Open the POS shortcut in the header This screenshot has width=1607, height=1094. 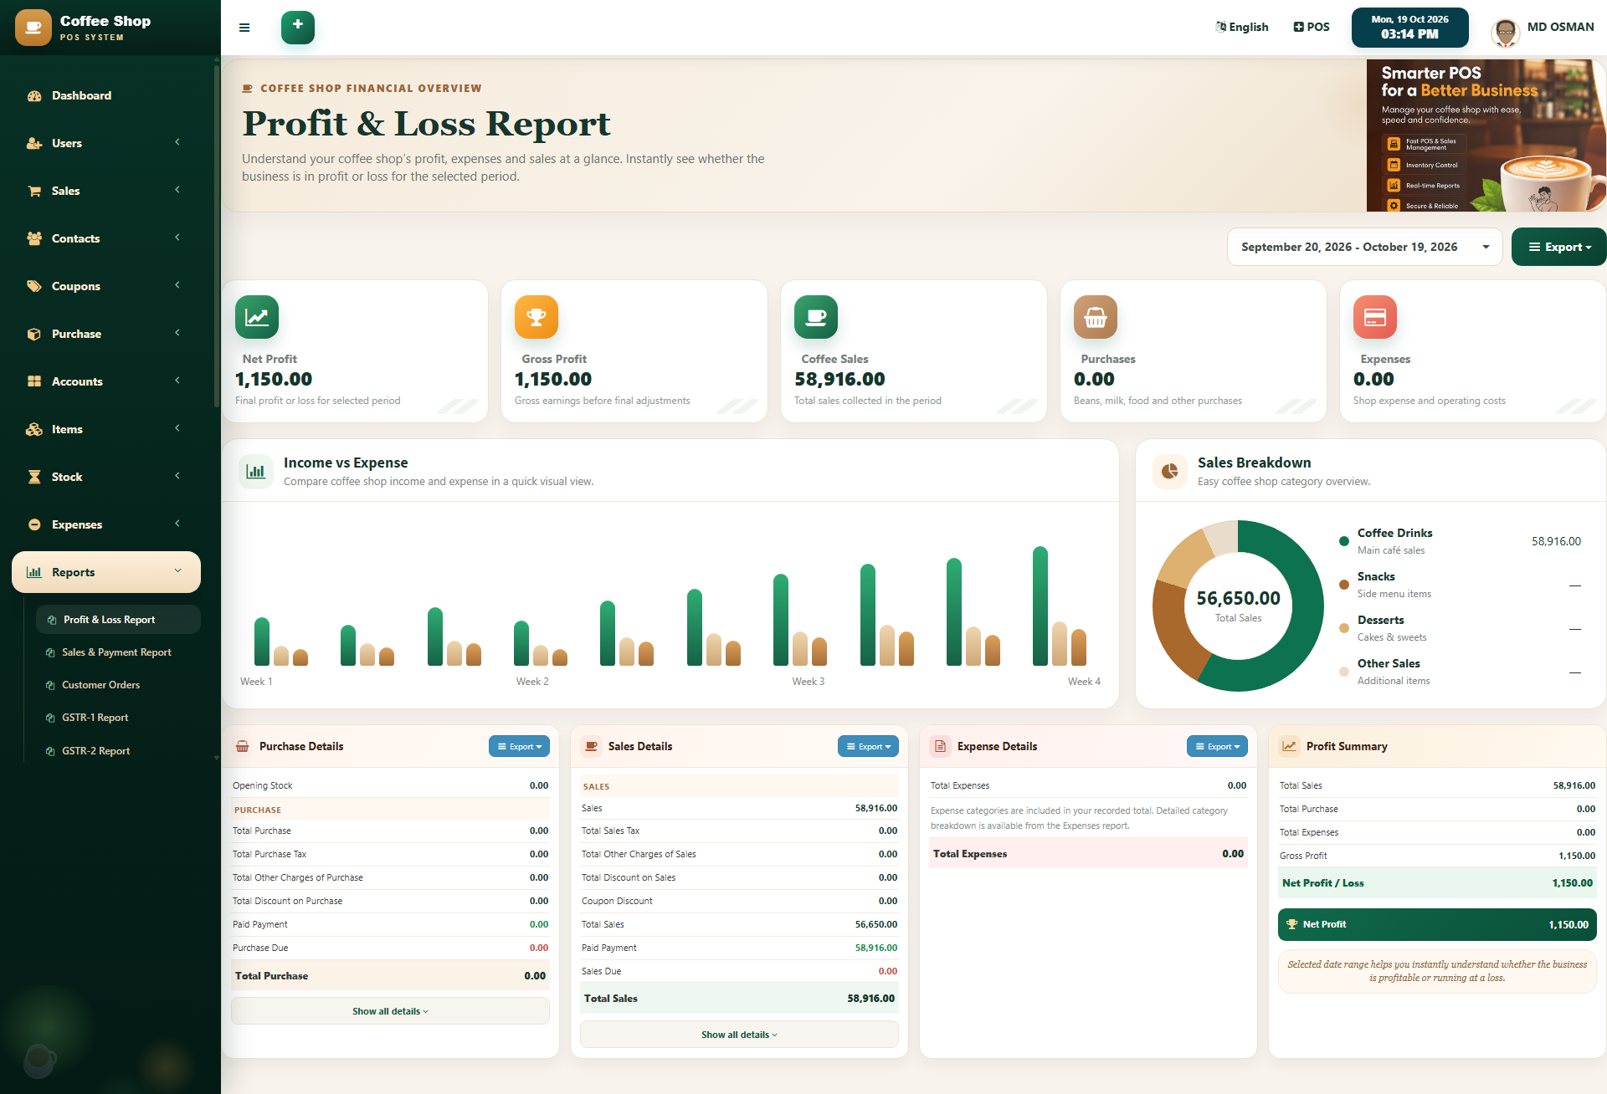coord(1312,27)
